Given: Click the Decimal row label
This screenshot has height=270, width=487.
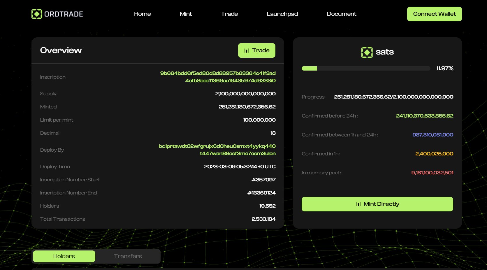Looking at the screenshot, I should coord(50,133).
